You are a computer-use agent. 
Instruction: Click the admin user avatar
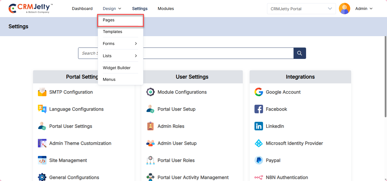[x=344, y=9]
